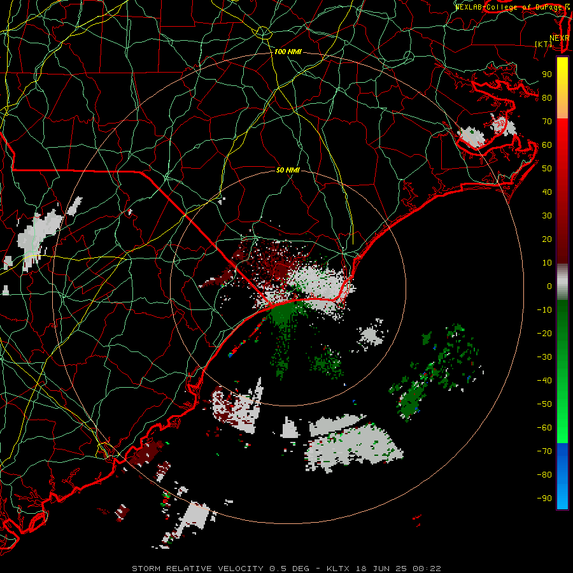This screenshot has height=573, width=573.
Task: Click the [KT] units label
Action: (544, 44)
